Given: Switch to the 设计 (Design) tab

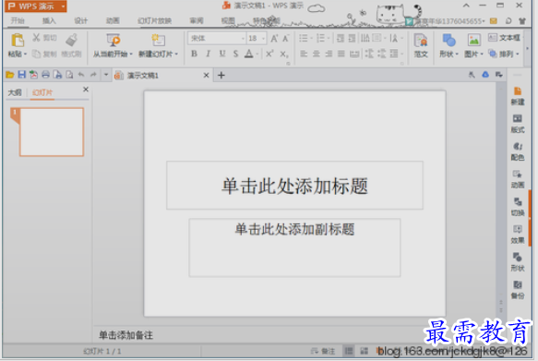Looking at the screenshot, I should (x=81, y=20).
